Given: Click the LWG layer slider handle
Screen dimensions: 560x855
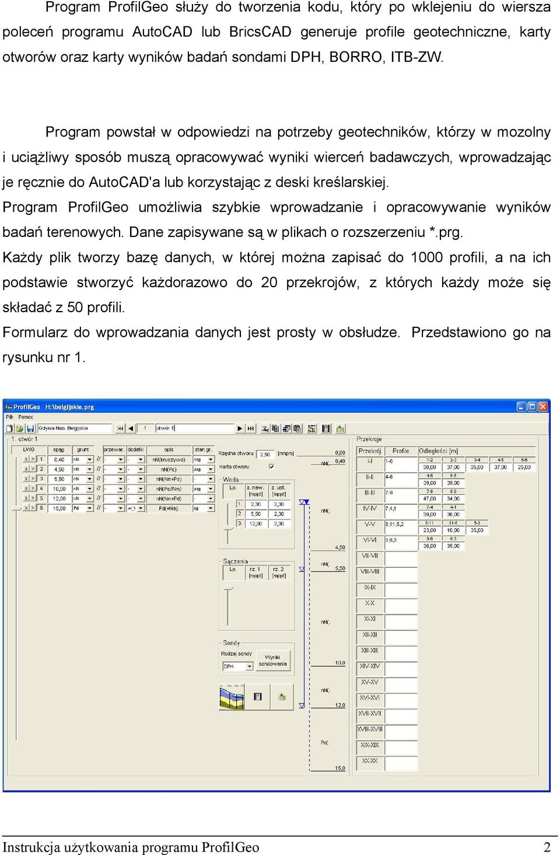Looking at the screenshot, I should coord(16,508).
